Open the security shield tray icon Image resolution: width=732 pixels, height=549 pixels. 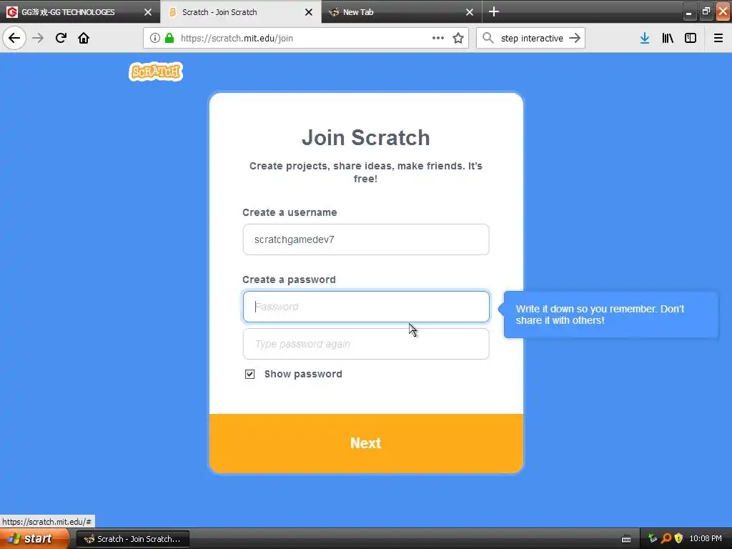tap(679, 539)
